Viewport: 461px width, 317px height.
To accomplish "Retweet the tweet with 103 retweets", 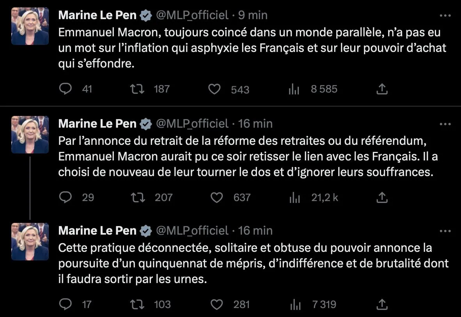I will click(x=138, y=304).
